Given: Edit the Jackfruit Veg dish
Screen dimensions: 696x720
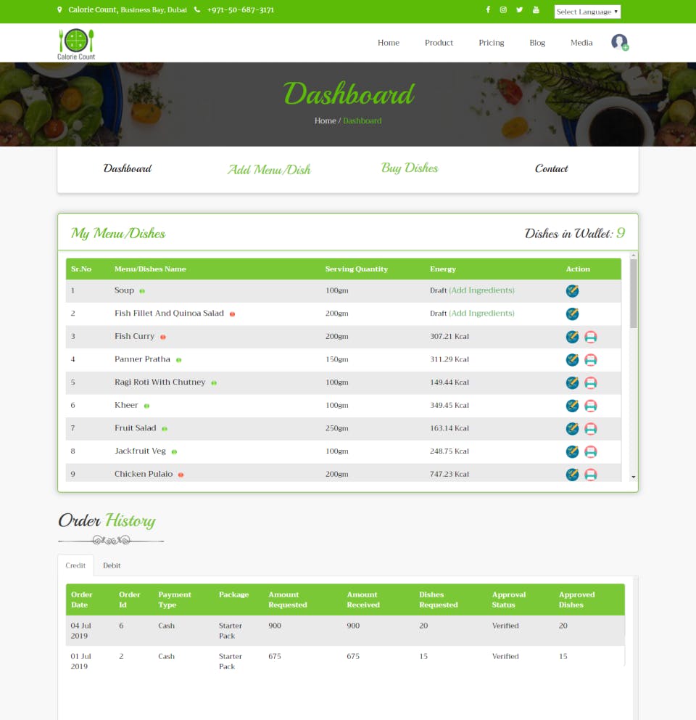Looking at the screenshot, I should (x=572, y=451).
